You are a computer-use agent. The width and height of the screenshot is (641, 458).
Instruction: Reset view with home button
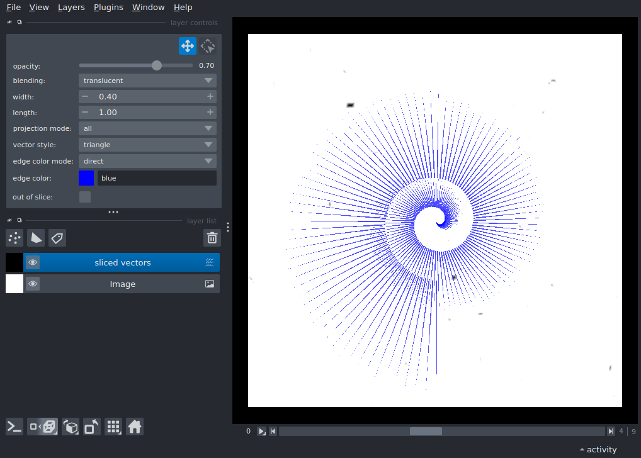point(135,427)
